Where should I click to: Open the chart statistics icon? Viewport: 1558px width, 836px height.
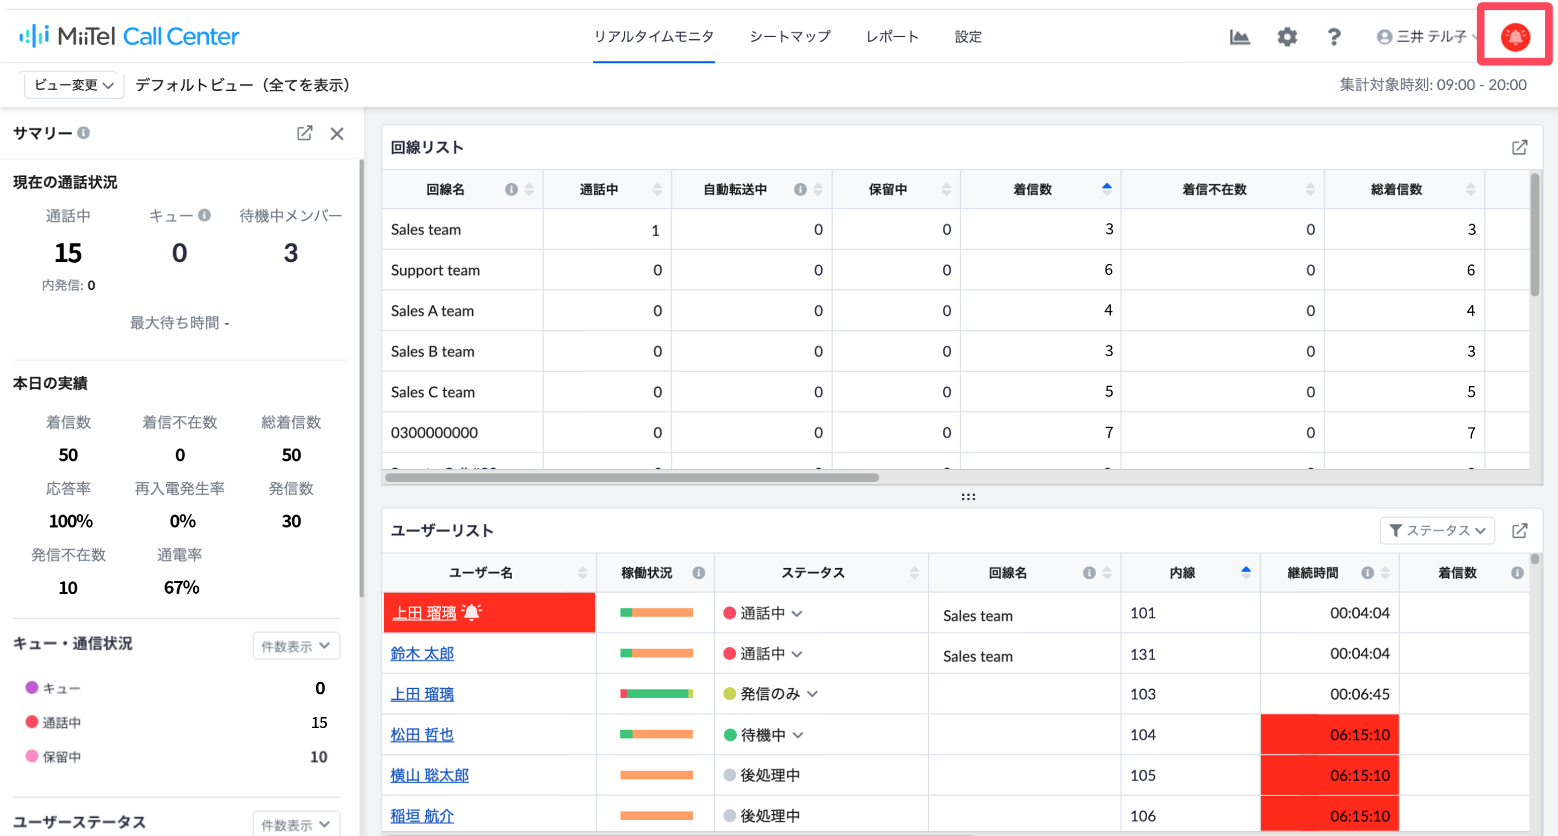coord(1239,37)
